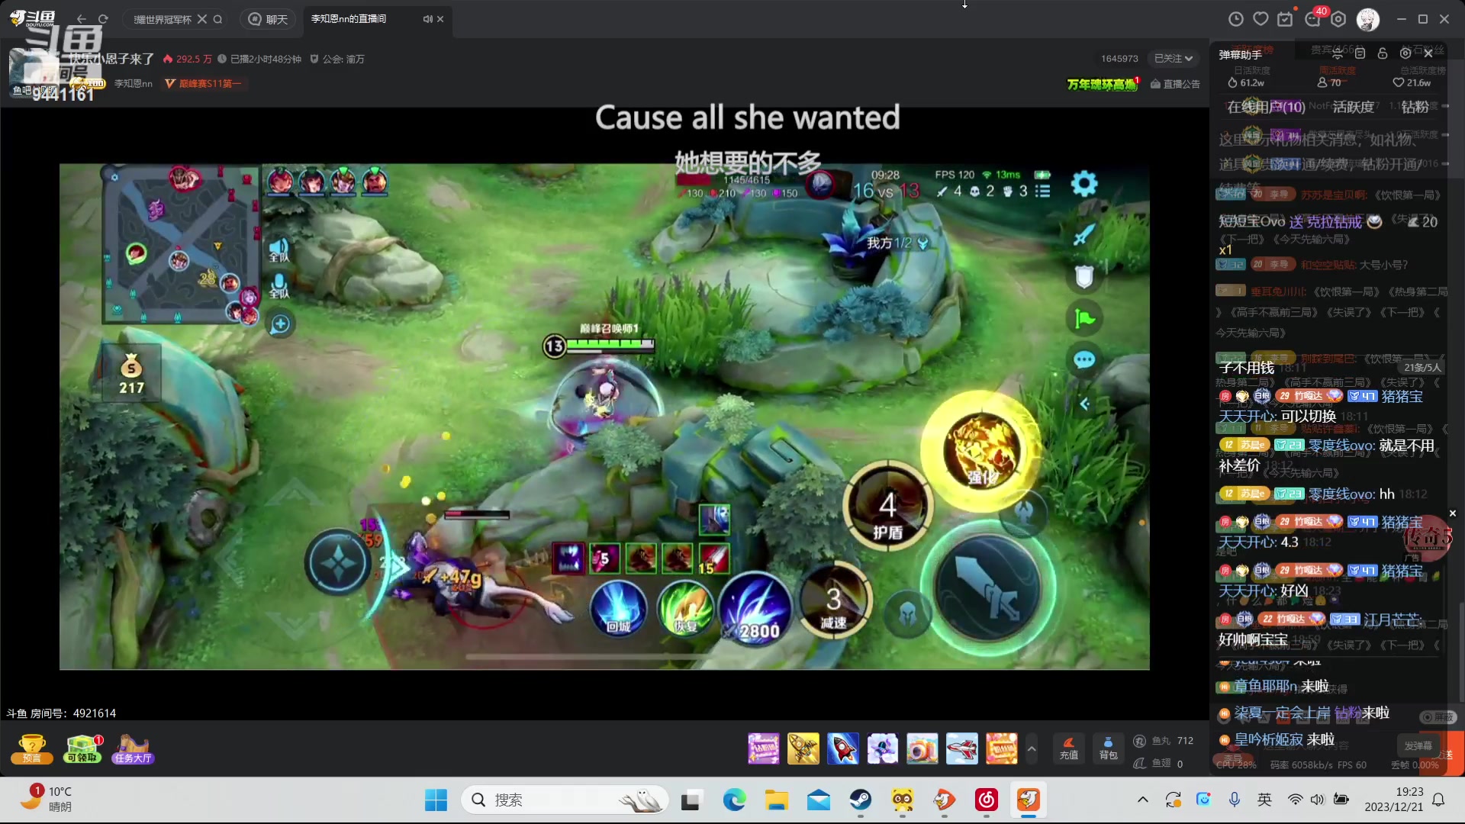Open messages with 40 badge

pyautogui.click(x=1314, y=18)
